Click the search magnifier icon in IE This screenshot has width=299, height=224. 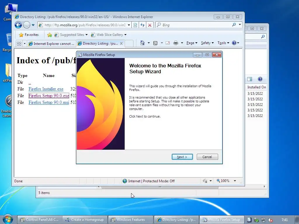tap(234, 25)
